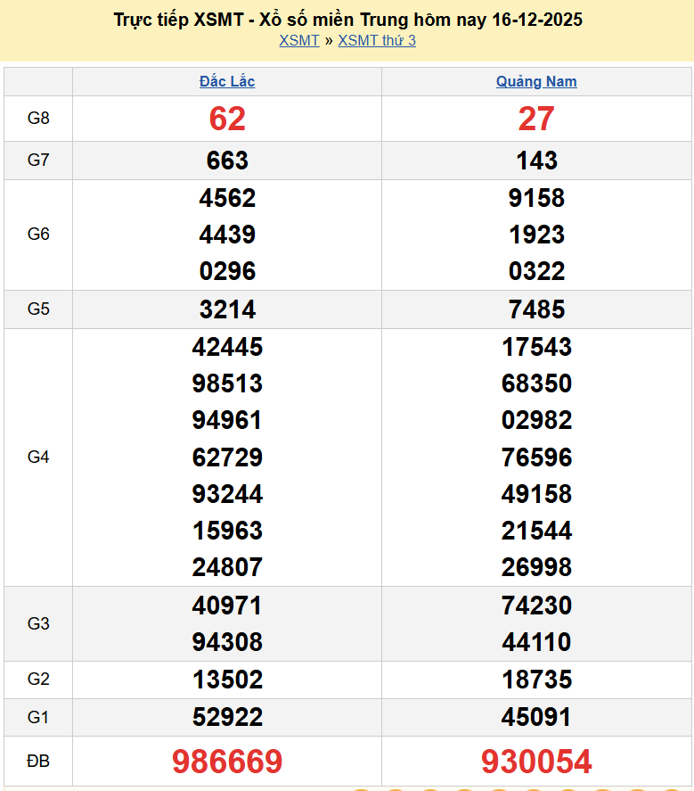Select Đắc Lắc special prize 986669
The height and width of the screenshot is (791, 694).
(227, 762)
